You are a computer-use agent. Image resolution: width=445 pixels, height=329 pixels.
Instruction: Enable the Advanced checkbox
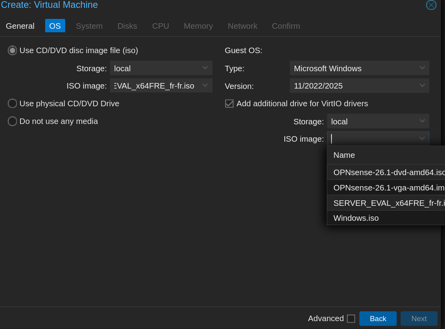pyautogui.click(x=351, y=318)
